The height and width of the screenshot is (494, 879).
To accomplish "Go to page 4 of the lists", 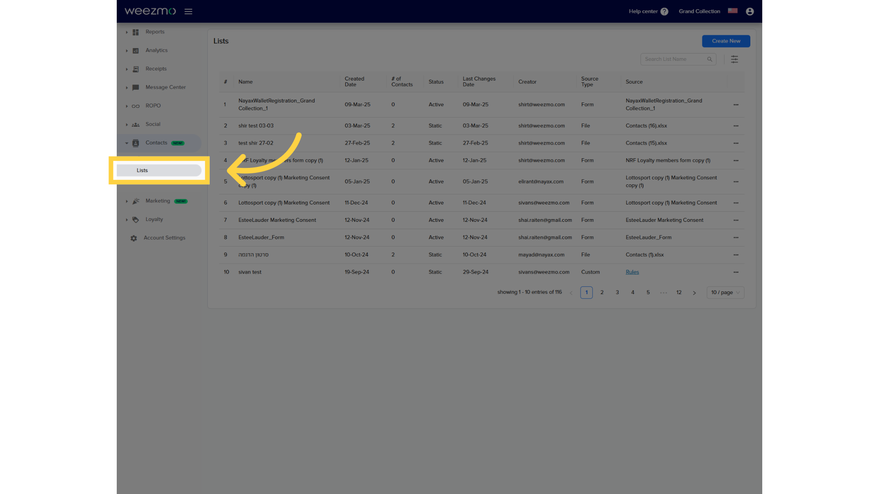I will click(x=633, y=292).
